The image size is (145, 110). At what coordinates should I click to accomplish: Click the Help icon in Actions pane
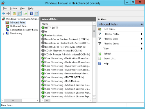coord(100,63)
